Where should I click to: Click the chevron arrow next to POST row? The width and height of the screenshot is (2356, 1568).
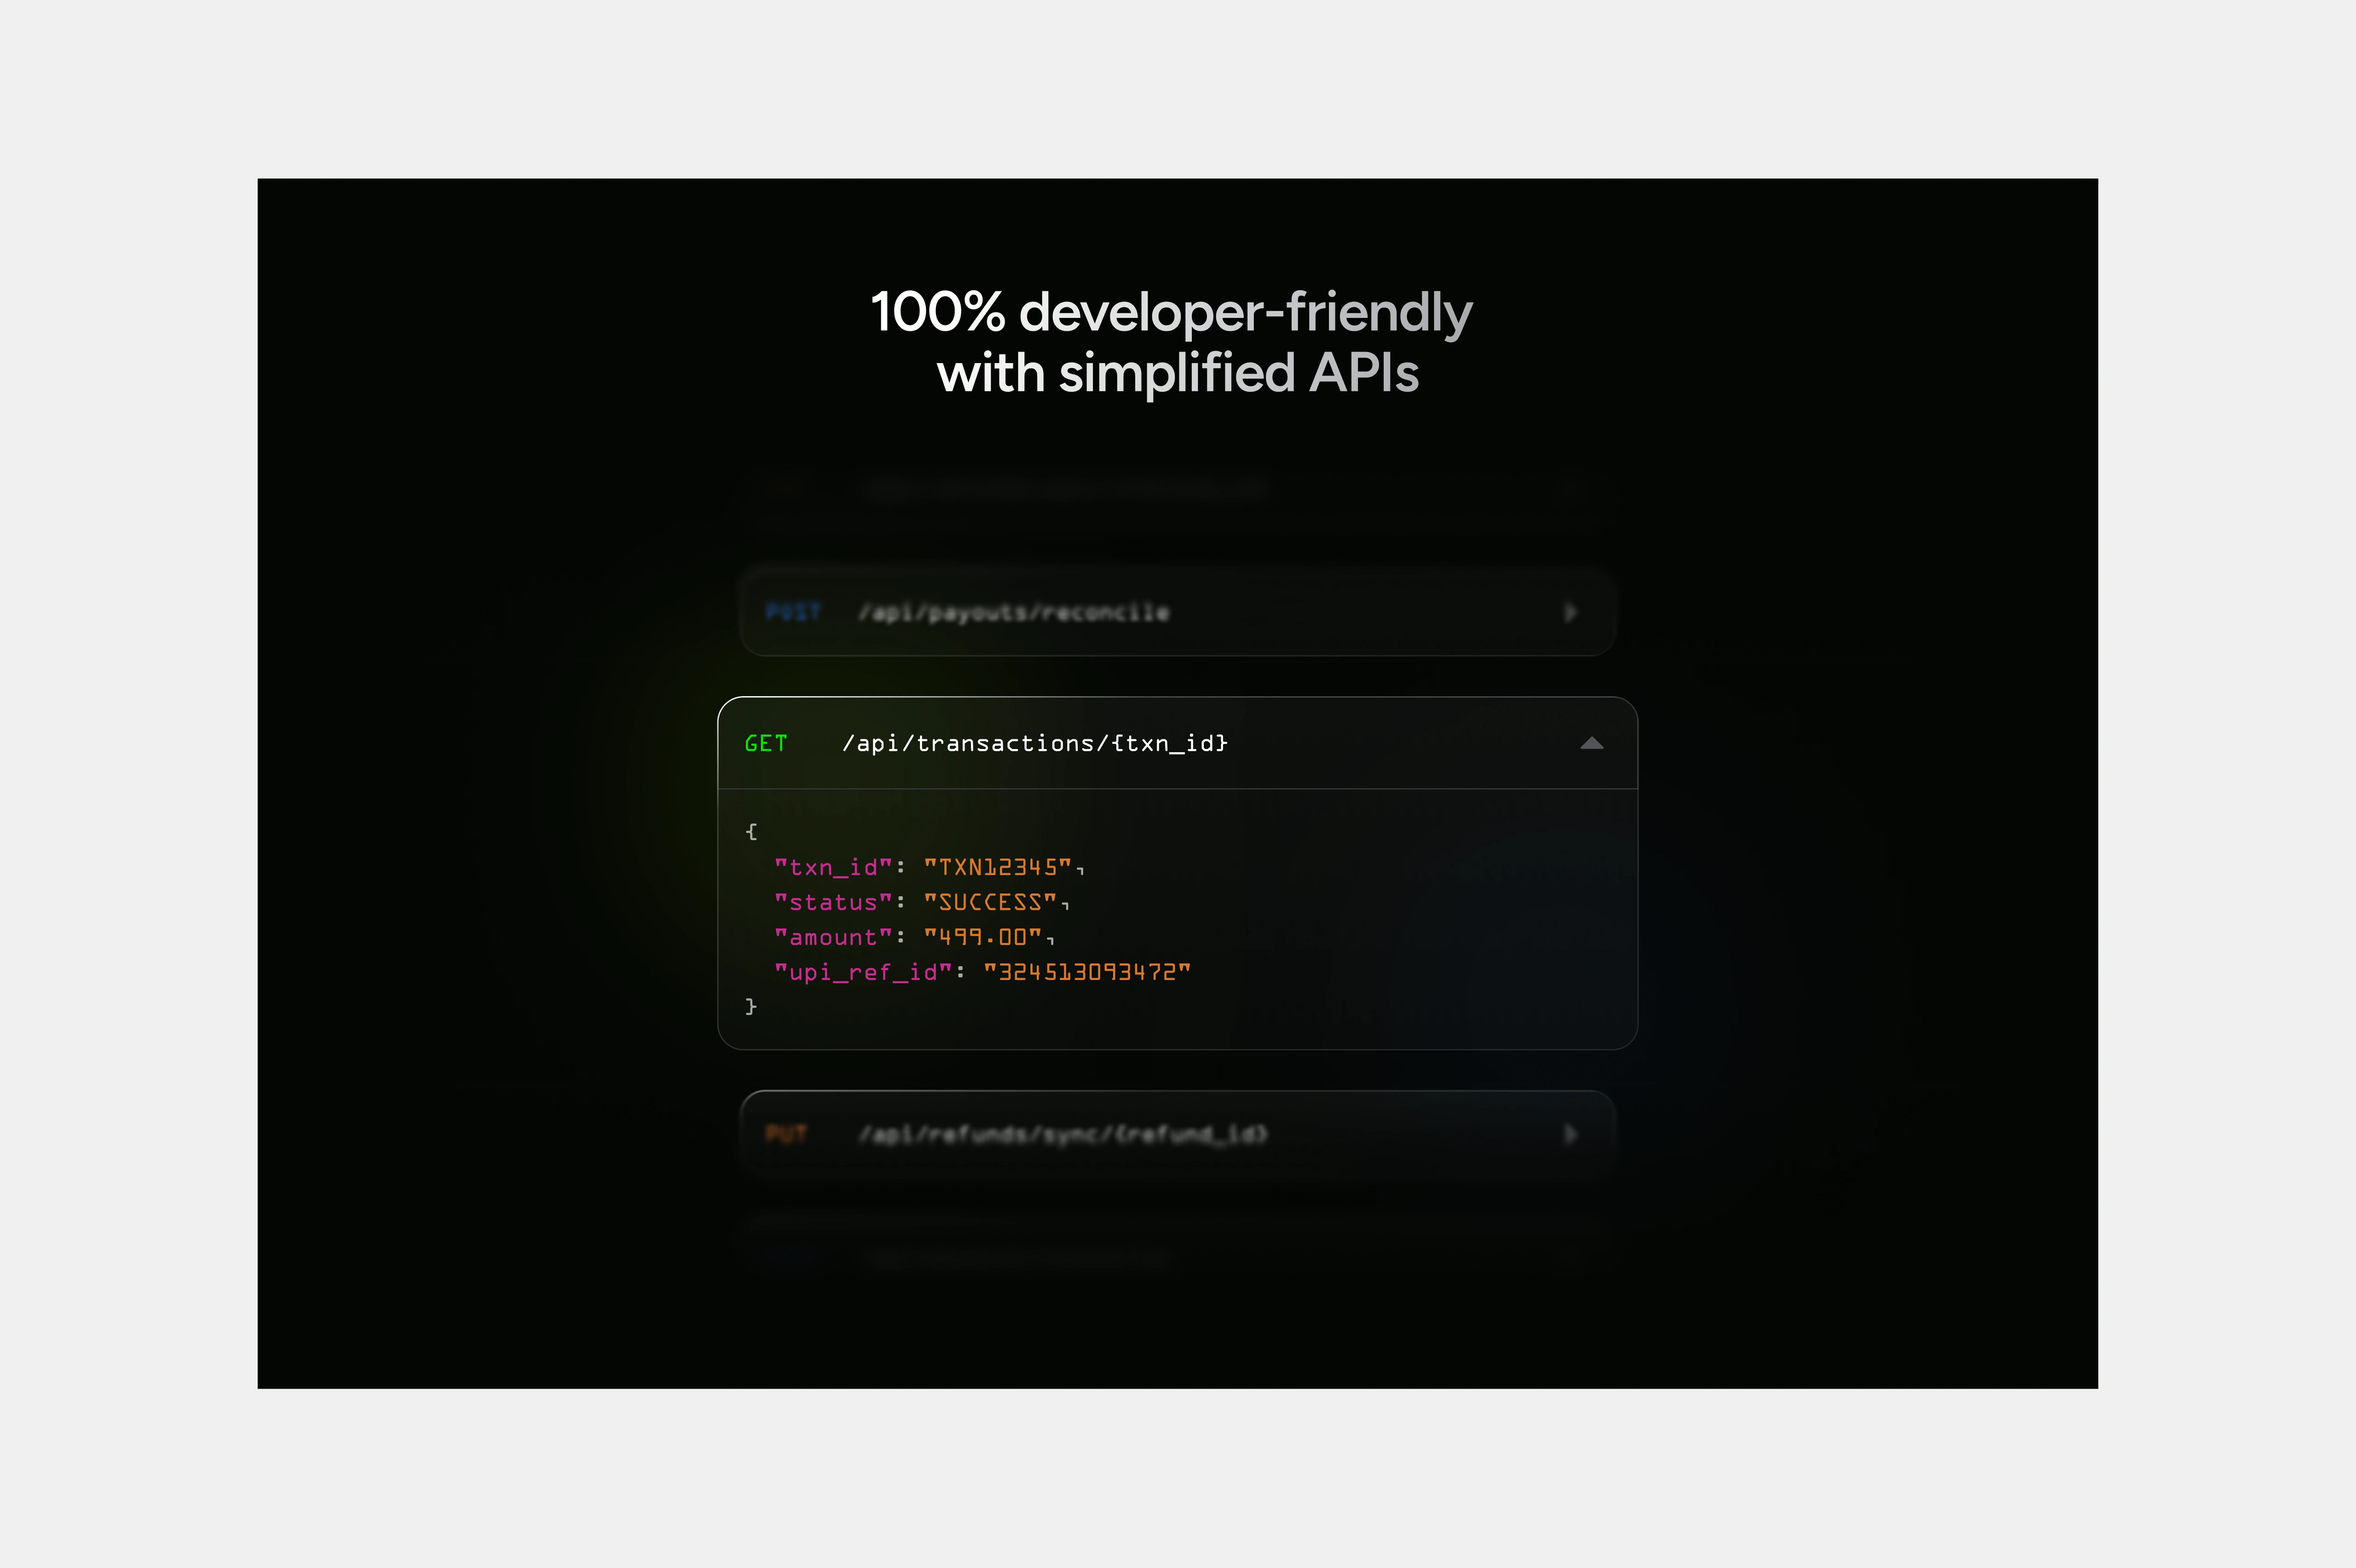[1571, 612]
